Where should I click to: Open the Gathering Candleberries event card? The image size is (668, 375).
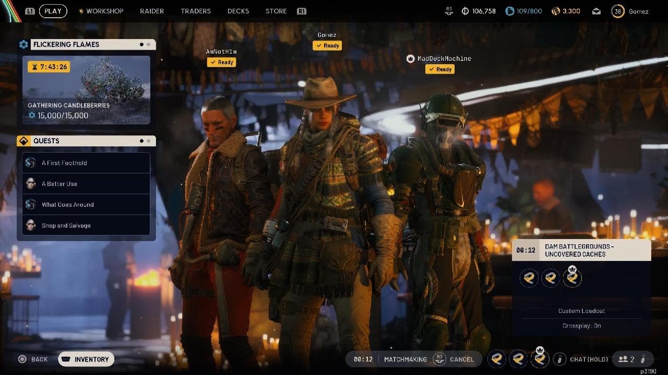click(86, 90)
